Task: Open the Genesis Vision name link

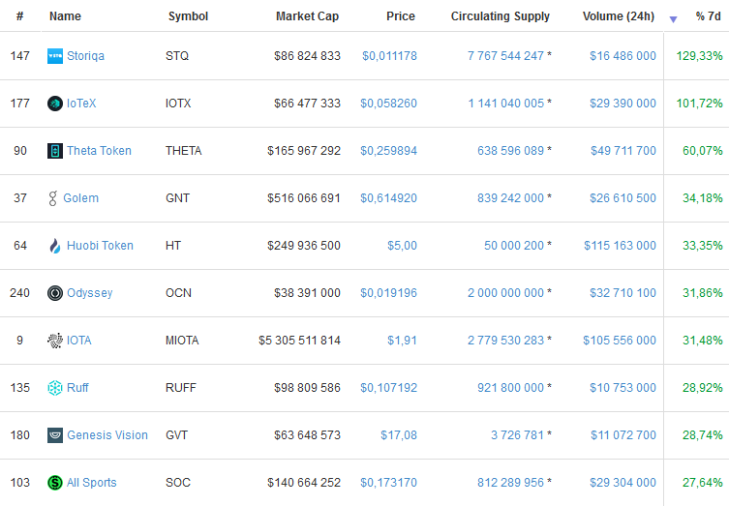Action: tap(106, 435)
